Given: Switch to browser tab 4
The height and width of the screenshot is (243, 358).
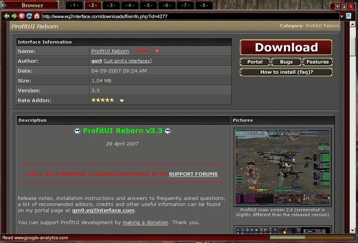Looking at the screenshot, I should click(x=130, y=5).
